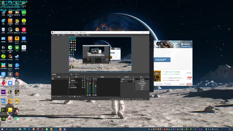Click the 属性 Properties button above docks
Screen dimensions: 233x131
(x=72, y=74)
